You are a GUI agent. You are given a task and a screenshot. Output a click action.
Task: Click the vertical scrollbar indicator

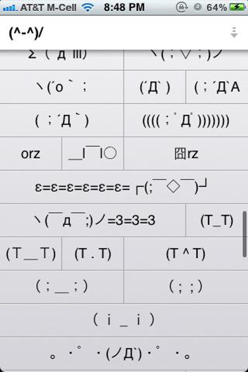pyautogui.click(x=244, y=234)
